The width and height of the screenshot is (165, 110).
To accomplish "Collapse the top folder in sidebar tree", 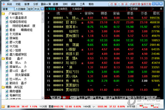I will click(x=3, y=13).
